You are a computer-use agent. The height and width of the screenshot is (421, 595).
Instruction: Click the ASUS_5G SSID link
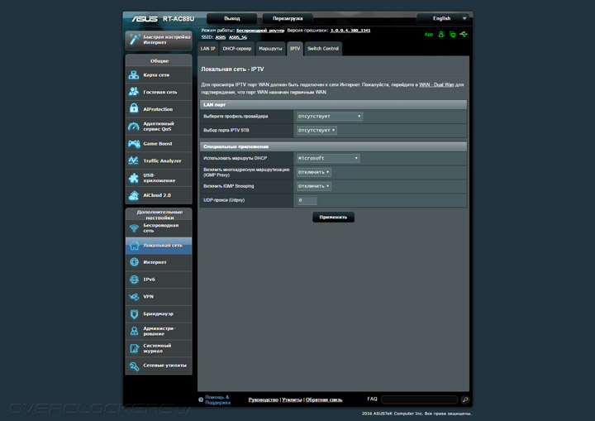238,37
